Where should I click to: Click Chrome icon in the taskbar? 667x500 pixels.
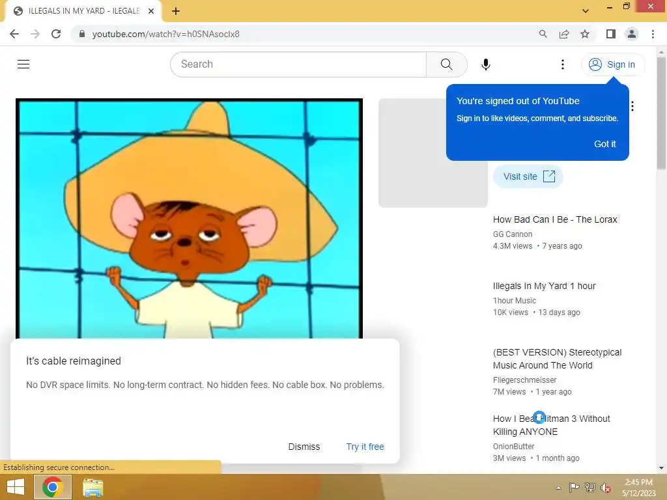pyautogui.click(x=53, y=487)
